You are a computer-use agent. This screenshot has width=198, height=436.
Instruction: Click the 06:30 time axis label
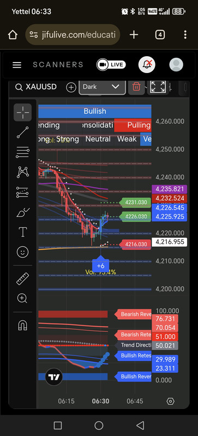(100, 401)
